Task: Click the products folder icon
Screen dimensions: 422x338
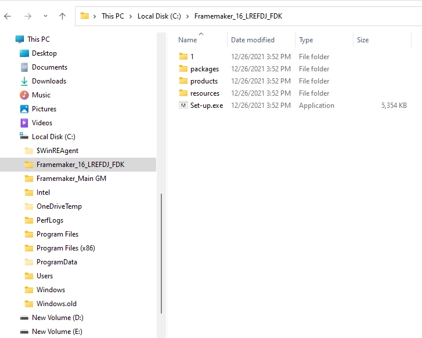Action: pos(183,81)
